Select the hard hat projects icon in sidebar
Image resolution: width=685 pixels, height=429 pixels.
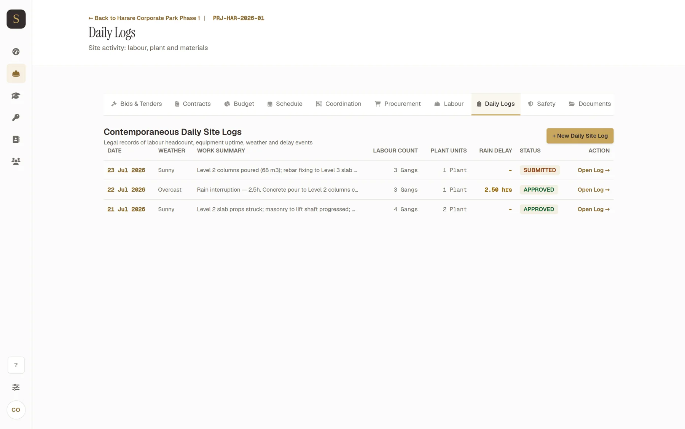16,74
